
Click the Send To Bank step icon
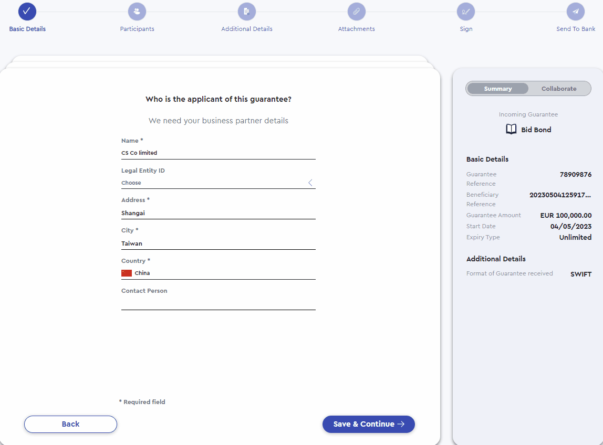coord(575,12)
